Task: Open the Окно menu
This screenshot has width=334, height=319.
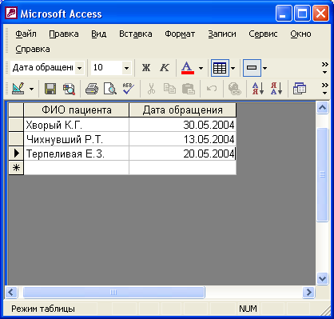Action: pos(300,34)
